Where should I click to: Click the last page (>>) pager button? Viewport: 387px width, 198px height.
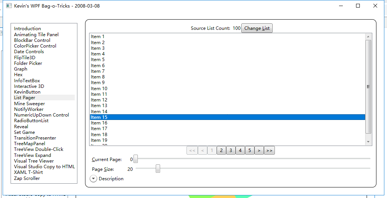click(269, 150)
